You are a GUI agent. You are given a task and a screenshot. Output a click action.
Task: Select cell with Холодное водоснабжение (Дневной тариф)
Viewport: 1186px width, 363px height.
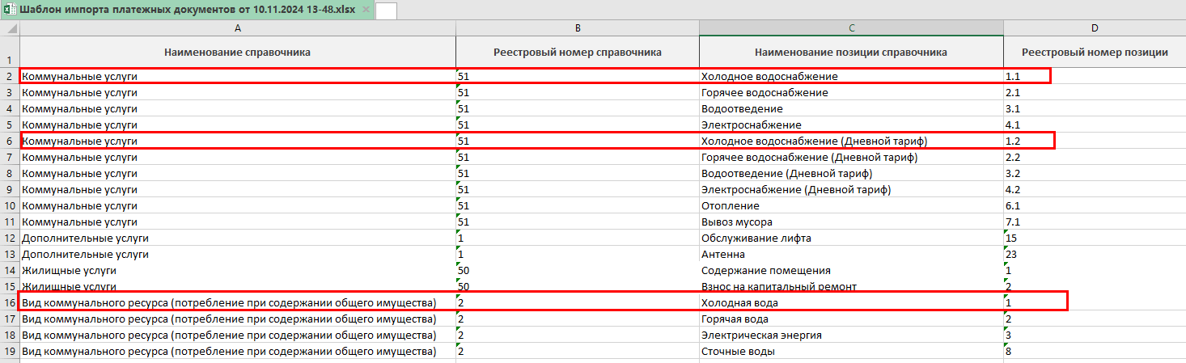pyautogui.click(x=814, y=141)
